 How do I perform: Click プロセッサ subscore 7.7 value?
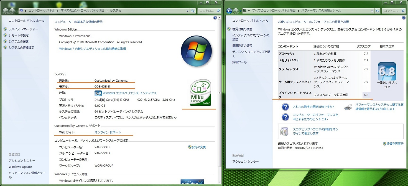(366, 54)
